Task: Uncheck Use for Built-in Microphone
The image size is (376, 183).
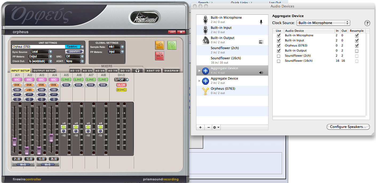Action: (279, 35)
